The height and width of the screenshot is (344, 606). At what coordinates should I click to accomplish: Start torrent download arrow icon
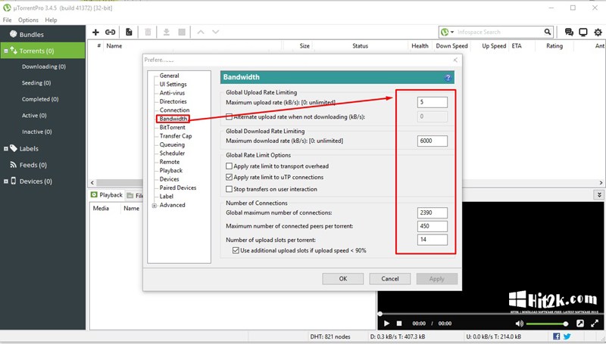pos(166,32)
